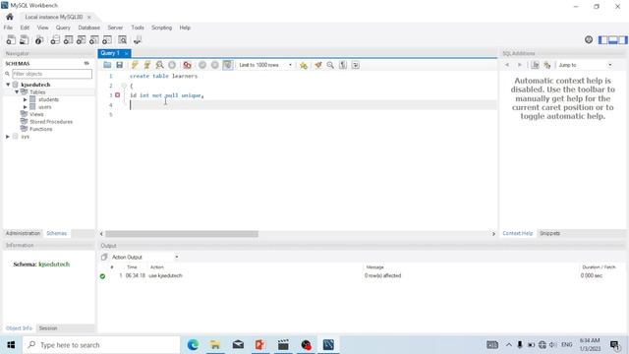This screenshot has height=354, width=629.
Task: Open the Help menu
Action: 185,28
